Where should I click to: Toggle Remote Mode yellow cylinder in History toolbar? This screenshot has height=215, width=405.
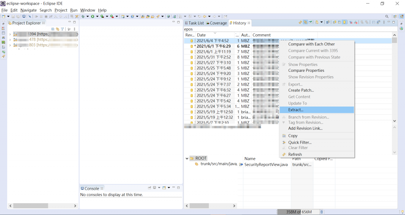[344, 22]
